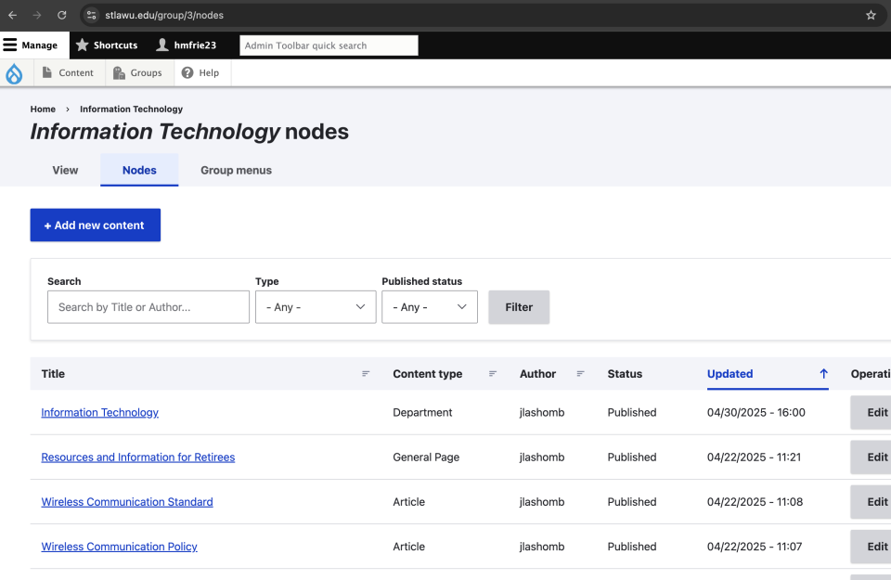Screen dimensions: 891x580
Task: Open the Group menus tab
Action: [235, 171]
